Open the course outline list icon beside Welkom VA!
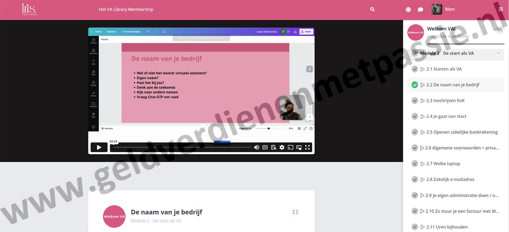This screenshot has width=509, height=232. [500, 30]
